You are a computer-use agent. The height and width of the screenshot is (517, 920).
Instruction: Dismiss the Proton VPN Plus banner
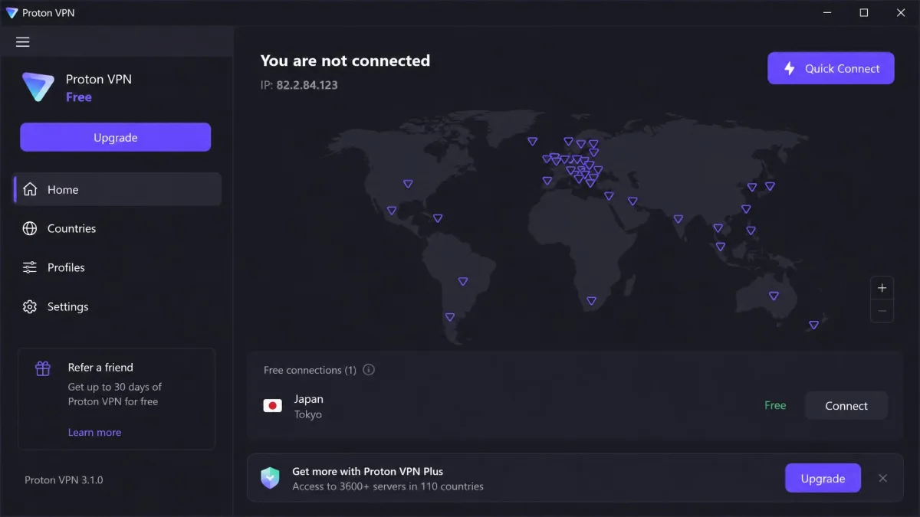click(882, 478)
